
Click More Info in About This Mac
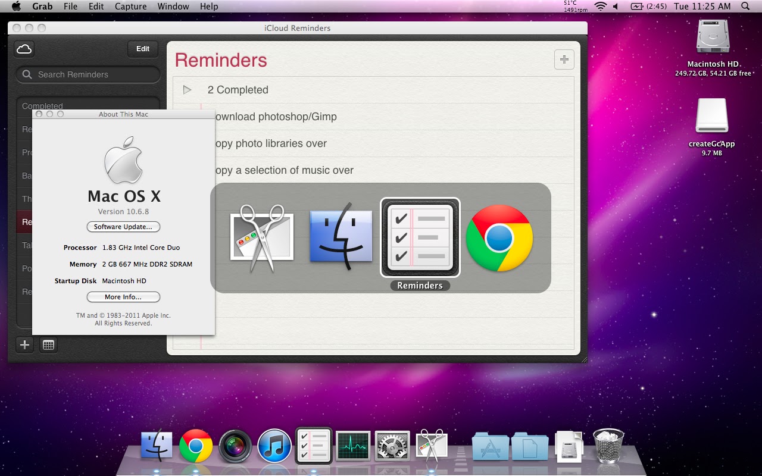pyautogui.click(x=123, y=297)
